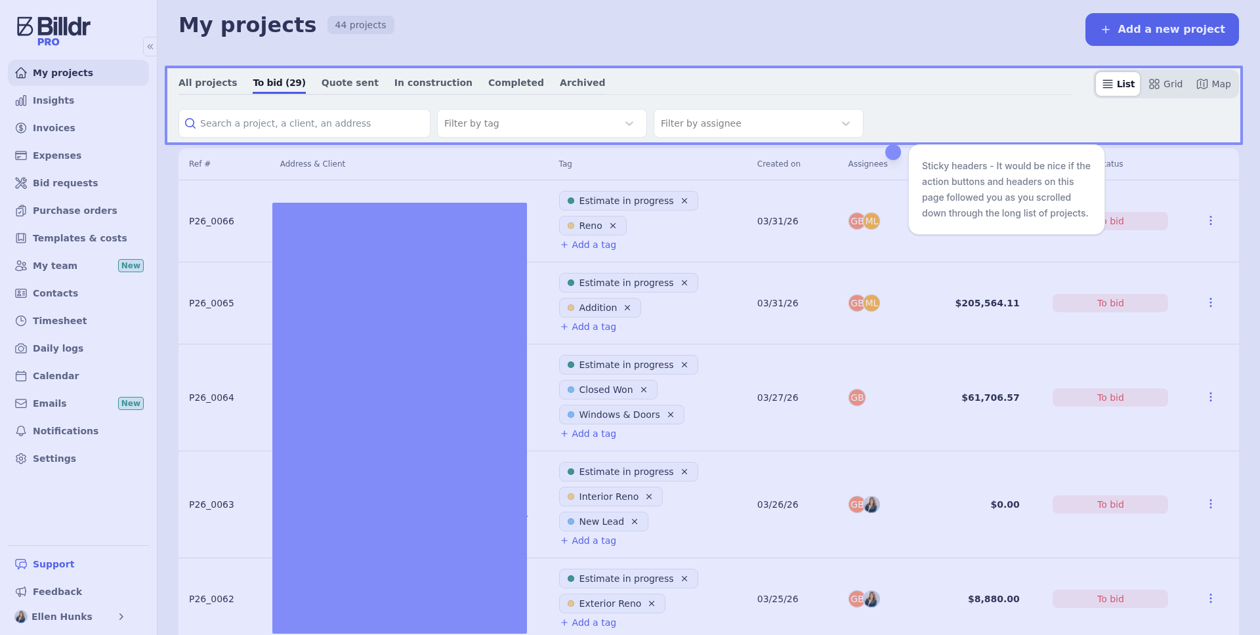1260x635 pixels.
Task: Remove the Reno tag from P26_0066
Action: 613,226
